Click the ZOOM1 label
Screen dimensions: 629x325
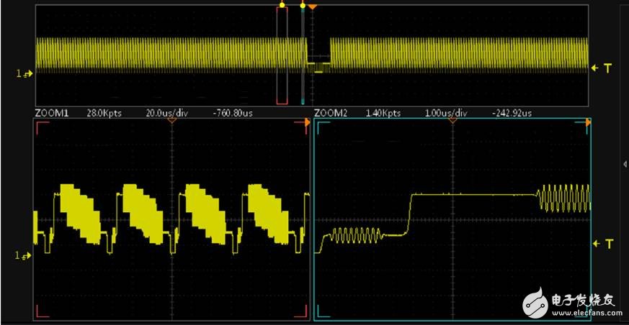click(x=47, y=114)
